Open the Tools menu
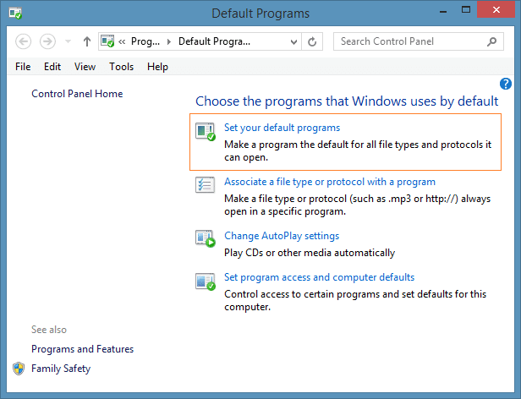521x399 pixels. coord(121,67)
